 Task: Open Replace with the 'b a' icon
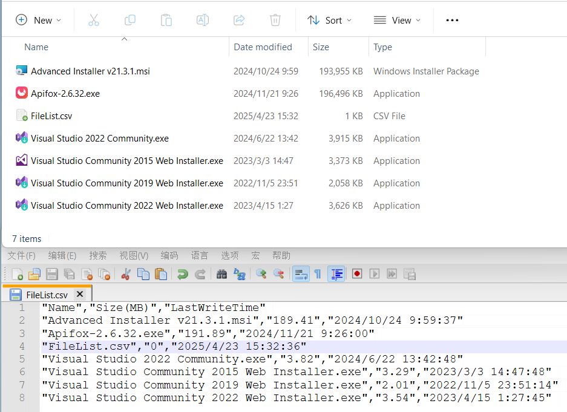pyautogui.click(x=240, y=274)
